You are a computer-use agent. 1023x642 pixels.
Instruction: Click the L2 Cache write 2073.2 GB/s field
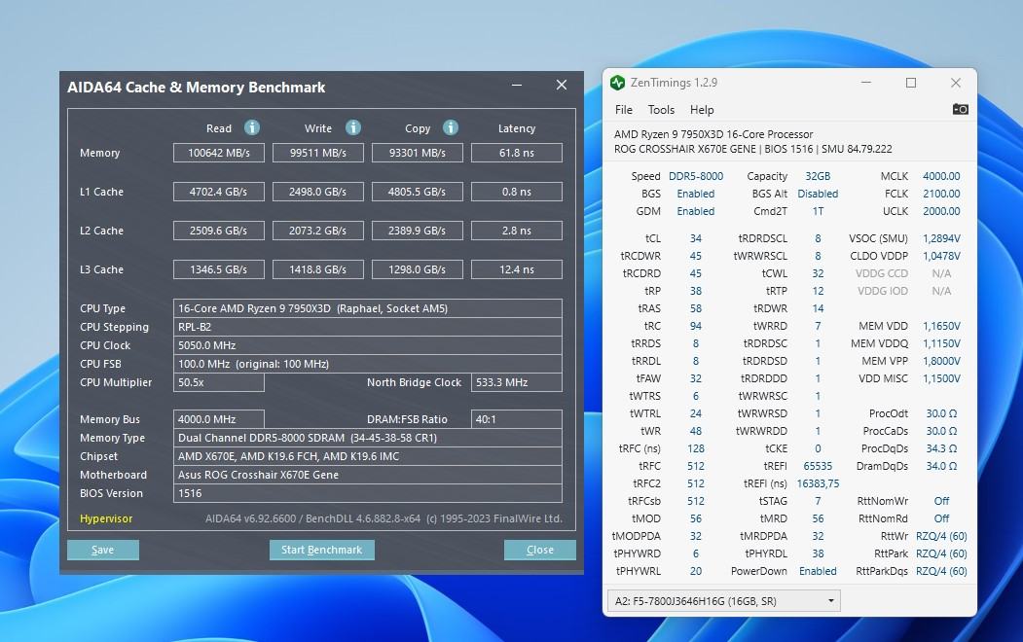coord(317,231)
